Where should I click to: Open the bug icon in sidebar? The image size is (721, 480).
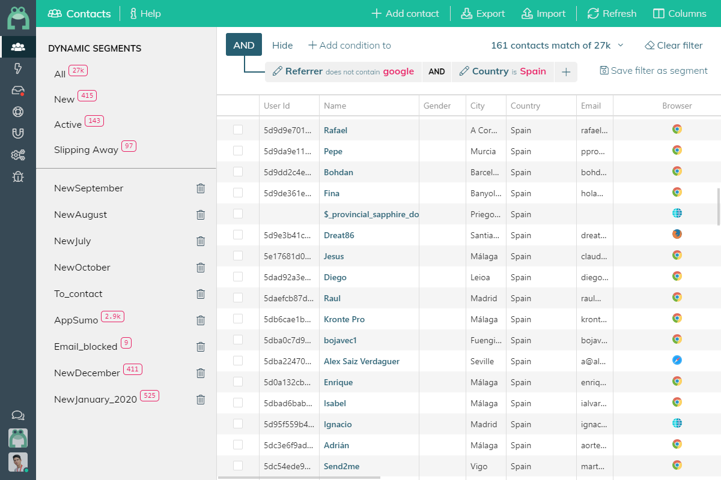17,176
